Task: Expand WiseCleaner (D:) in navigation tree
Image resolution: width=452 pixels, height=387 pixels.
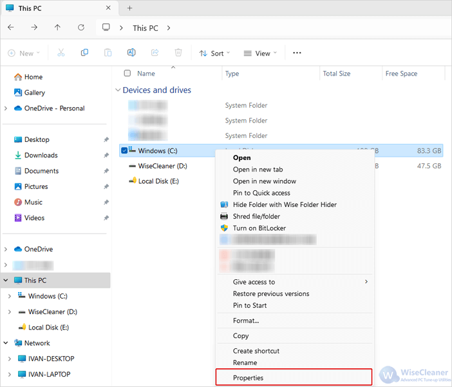Action: tap(10, 312)
